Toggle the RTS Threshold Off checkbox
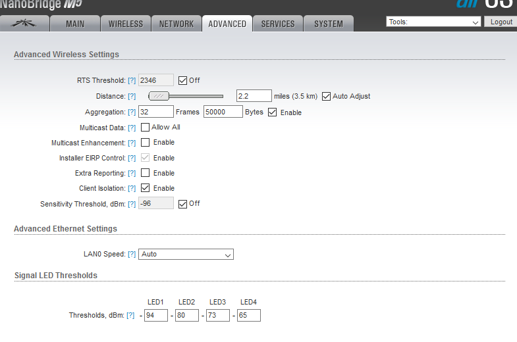This screenshot has width=517, height=342. coord(183,80)
